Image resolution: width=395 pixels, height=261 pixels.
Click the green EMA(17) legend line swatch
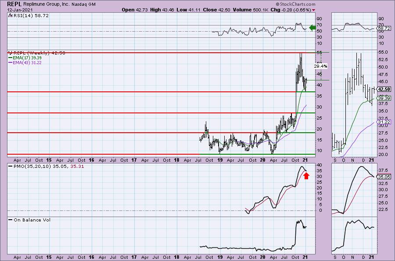(10, 58)
